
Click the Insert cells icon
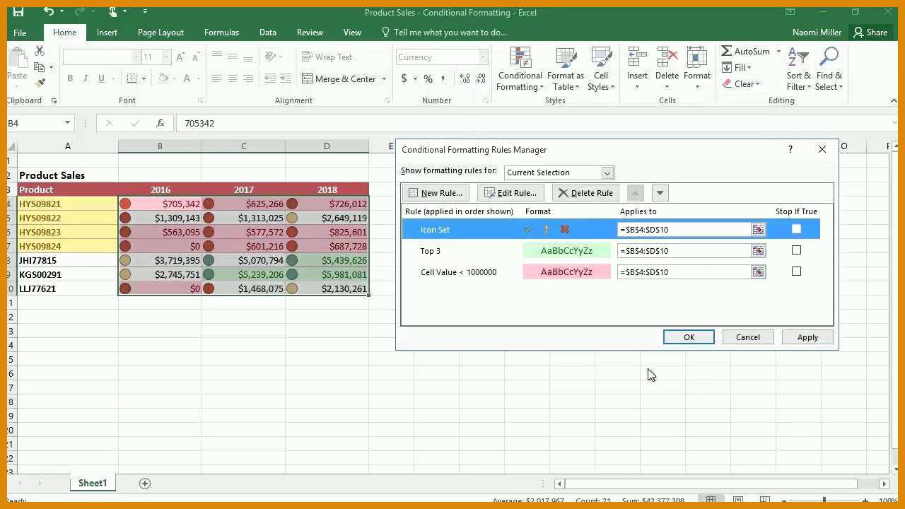tap(637, 58)
